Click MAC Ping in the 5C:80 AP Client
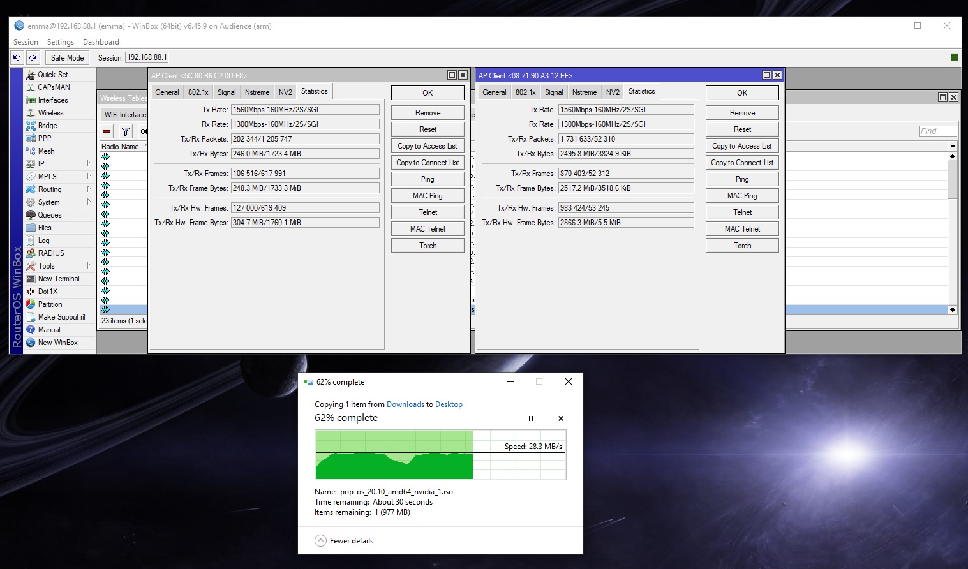The image size is (968, 569). [x=428, y=196]
